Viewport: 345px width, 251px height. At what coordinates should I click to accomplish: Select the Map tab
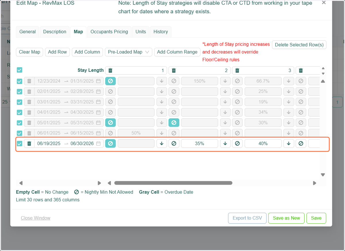(x=78, y=32)
